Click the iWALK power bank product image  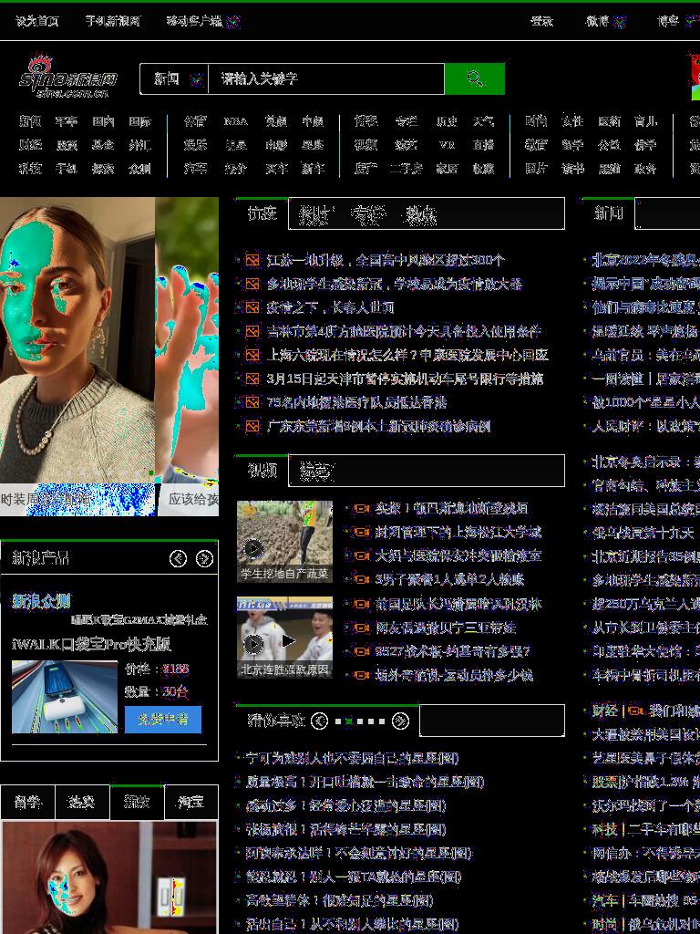(65, 696)
